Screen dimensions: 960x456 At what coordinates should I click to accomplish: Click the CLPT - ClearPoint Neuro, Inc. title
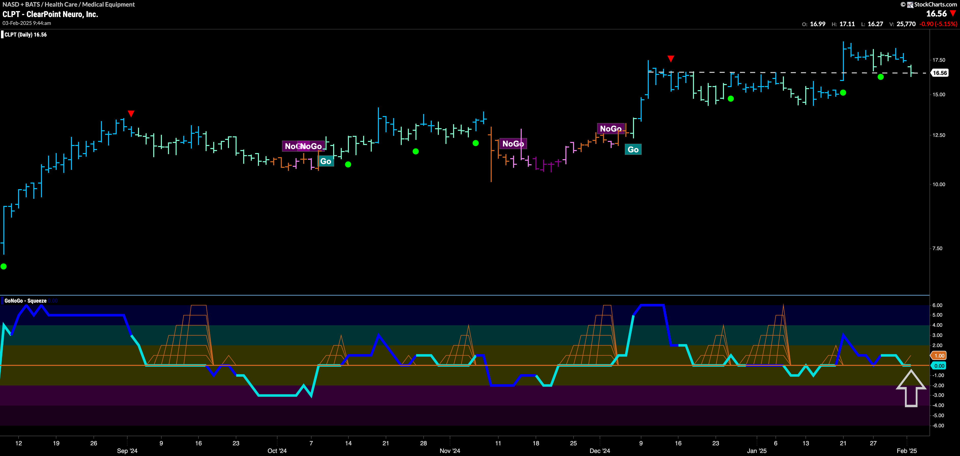coord(50,14)
